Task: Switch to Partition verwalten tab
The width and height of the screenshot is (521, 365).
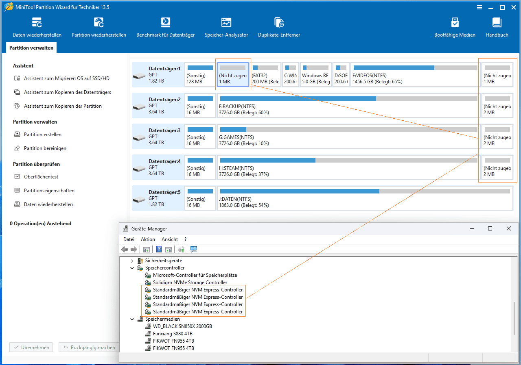Action: (31, 48)
